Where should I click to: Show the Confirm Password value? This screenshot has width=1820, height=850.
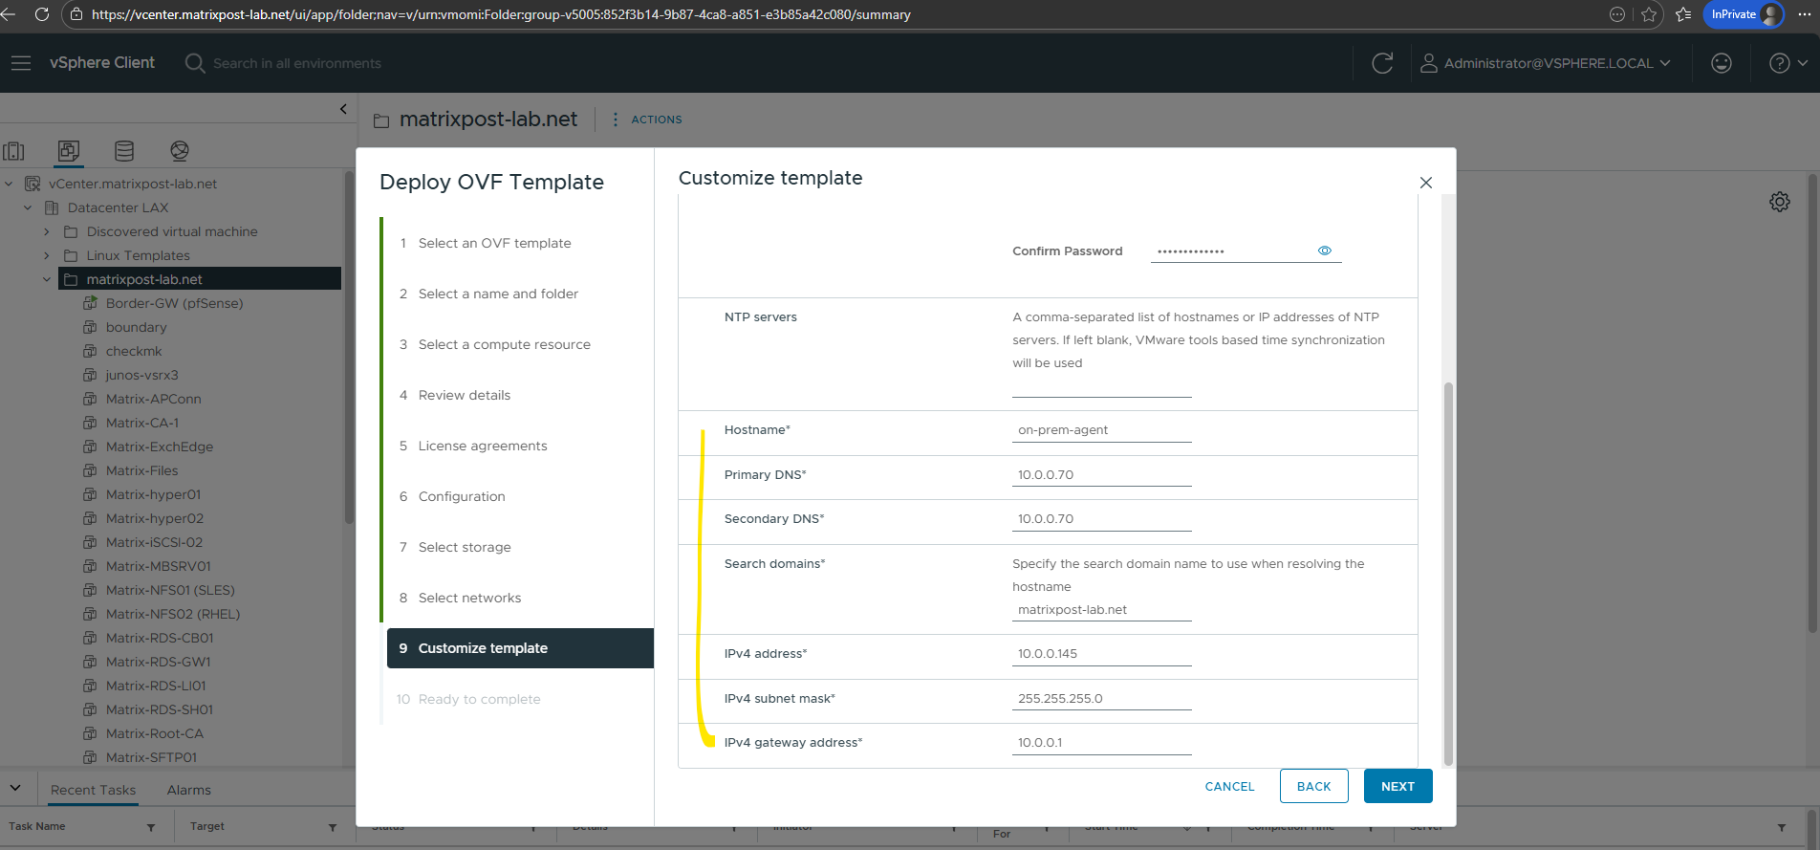pyautogui.click(x=1325, y=251)
